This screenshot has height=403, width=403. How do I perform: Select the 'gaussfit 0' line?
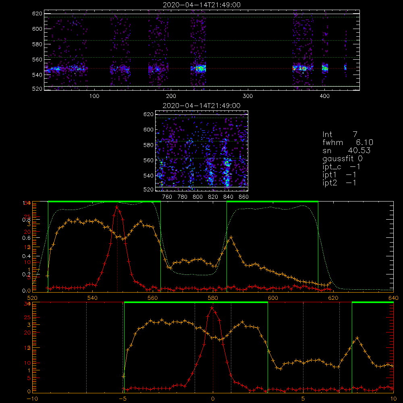coord(342,158)
